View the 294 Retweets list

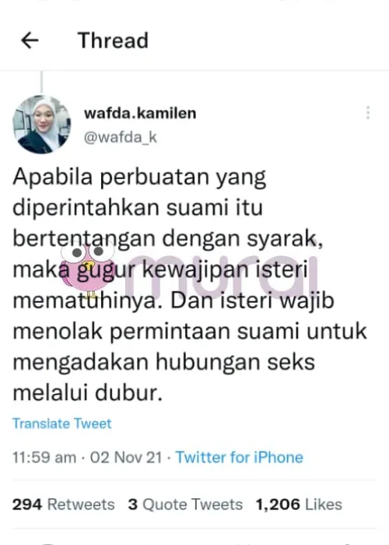(x=63, y=505)
